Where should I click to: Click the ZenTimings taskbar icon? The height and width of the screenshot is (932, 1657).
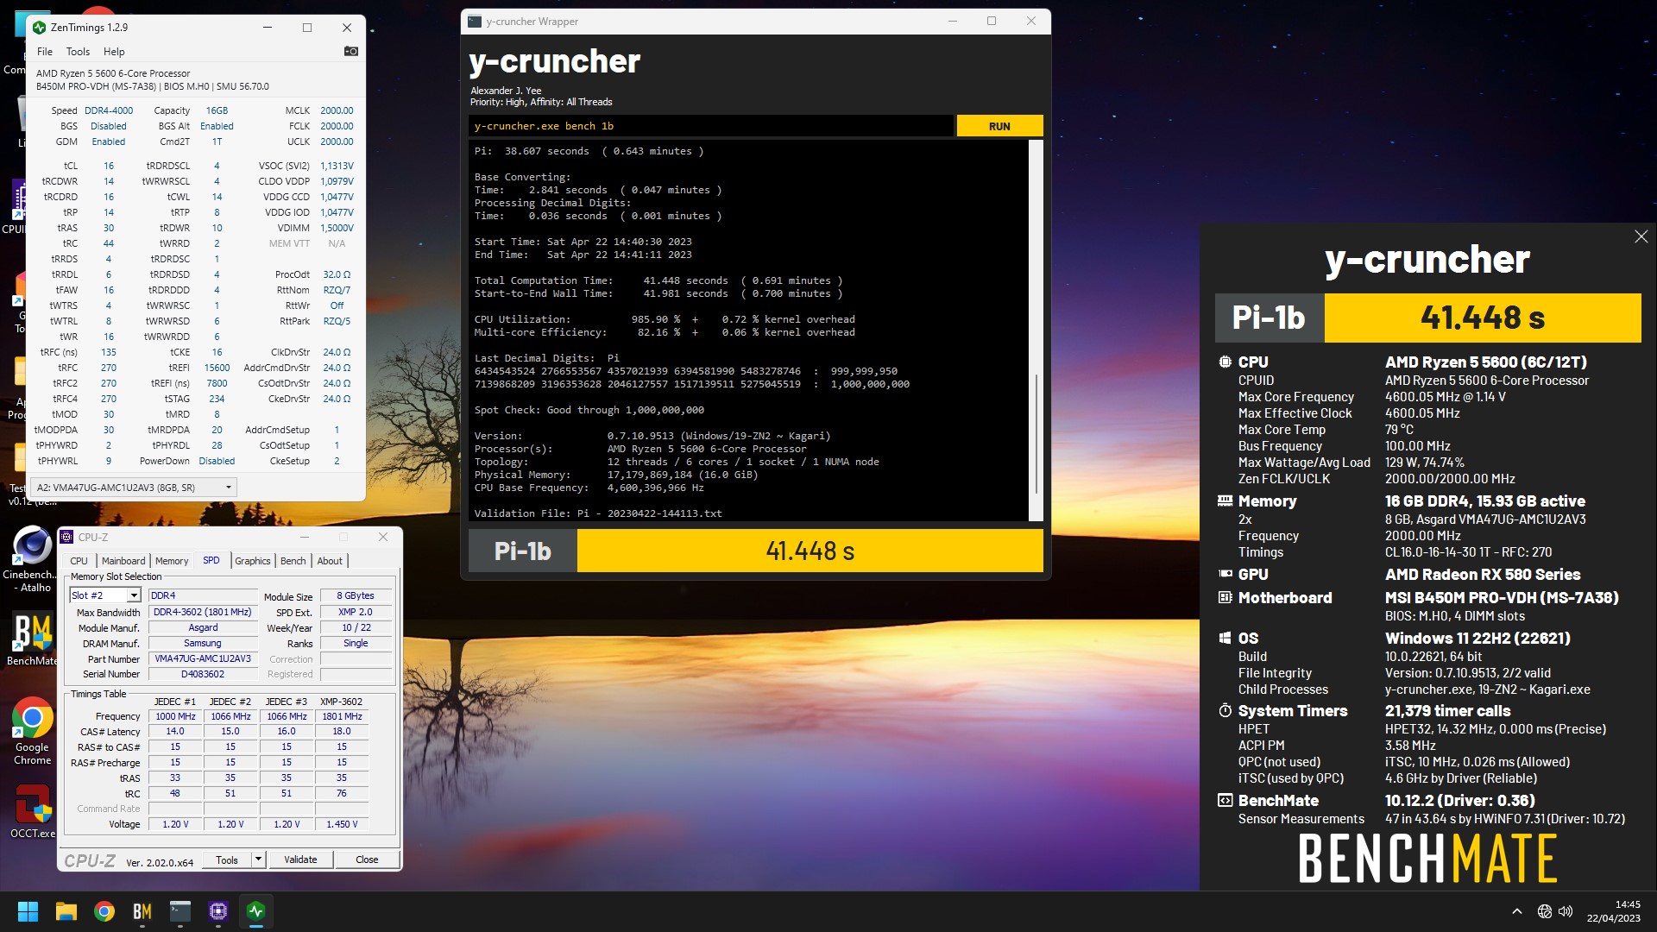click(256, 911)
